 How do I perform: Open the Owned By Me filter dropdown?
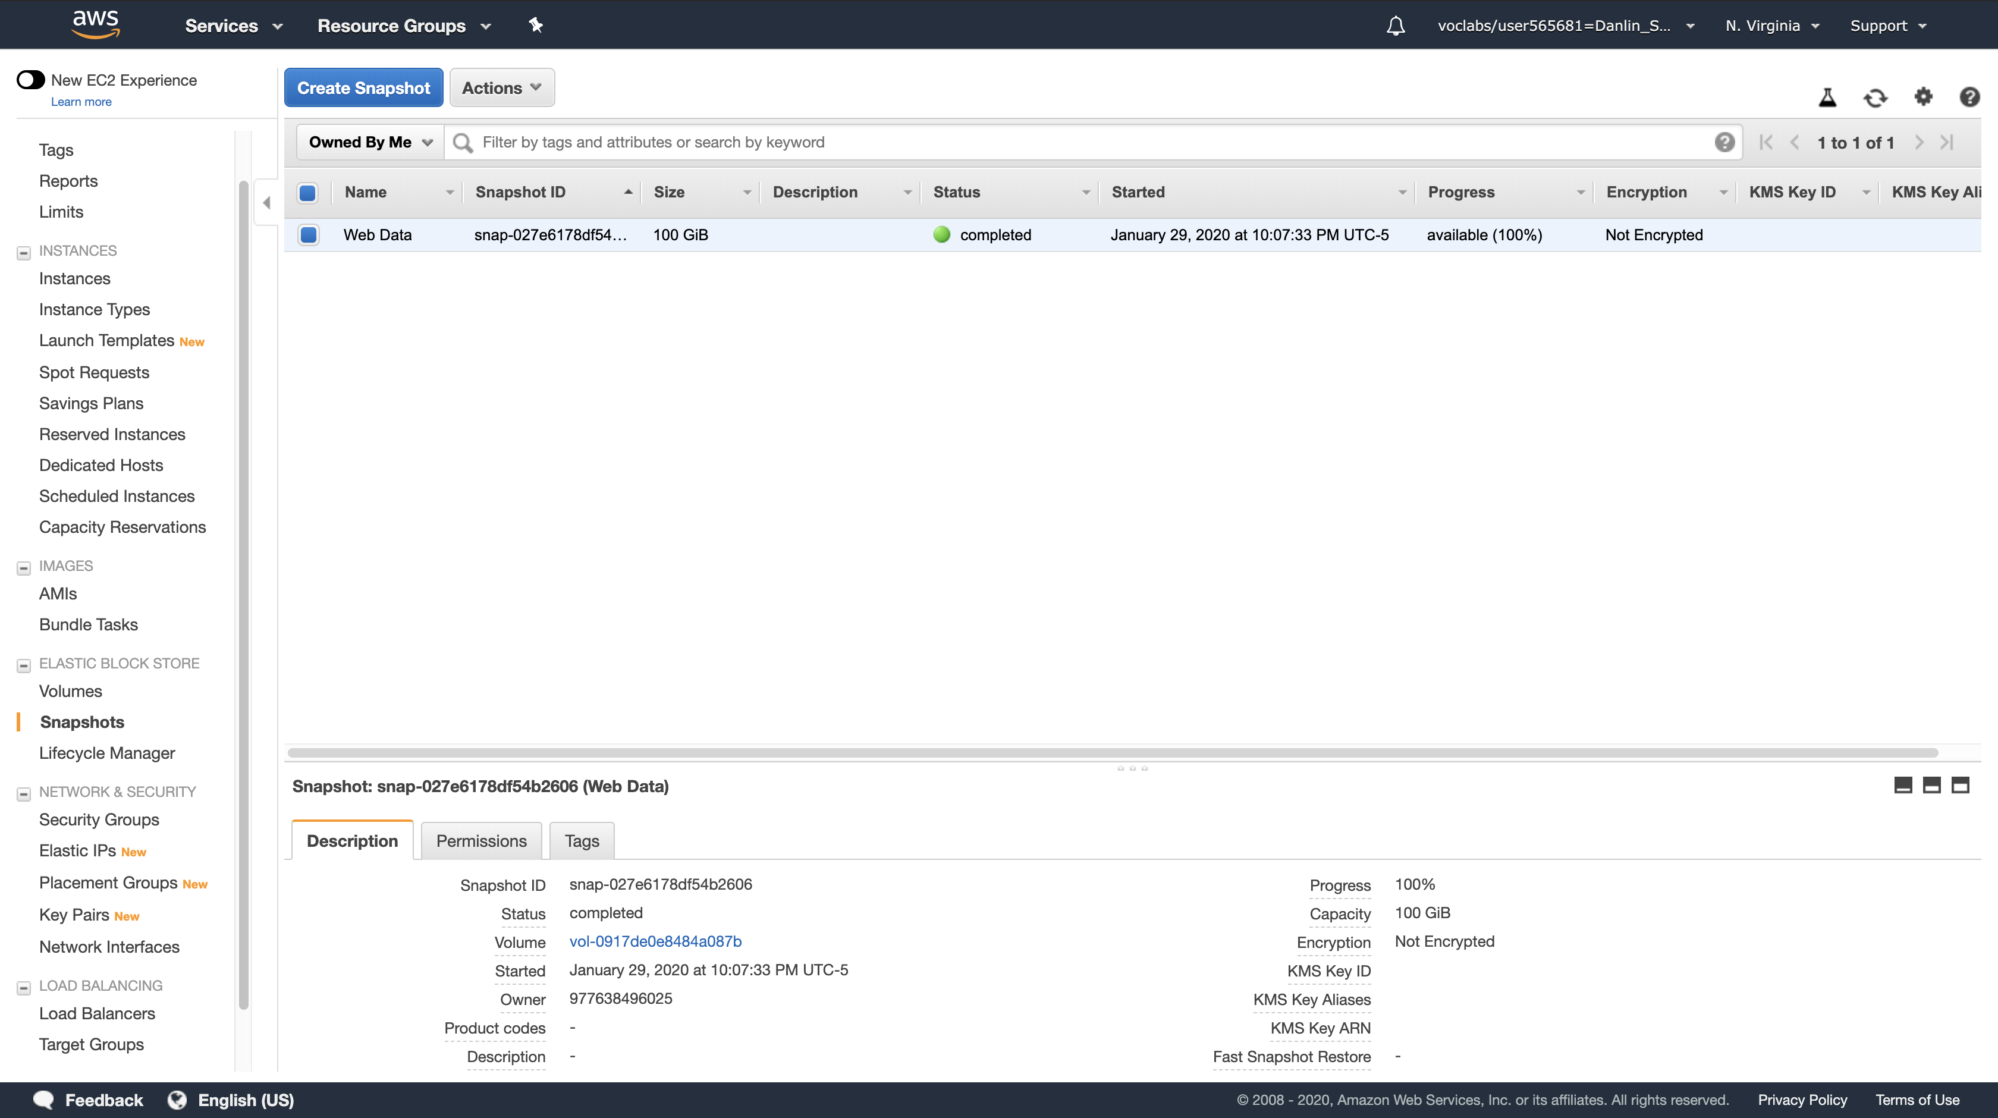tap(370, 142)
